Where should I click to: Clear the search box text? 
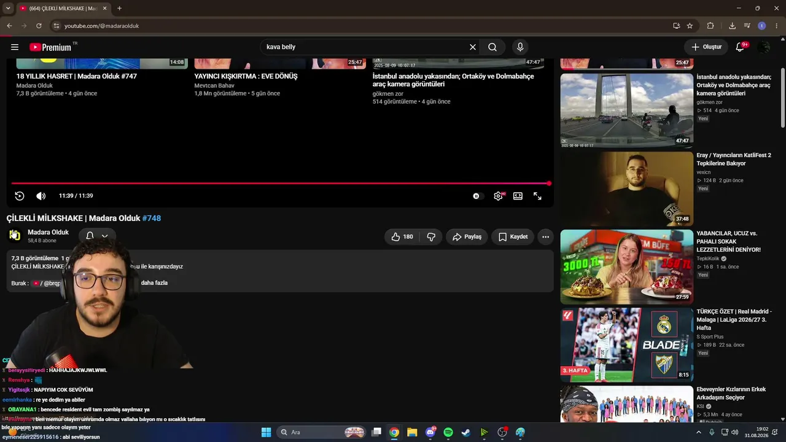473,47
